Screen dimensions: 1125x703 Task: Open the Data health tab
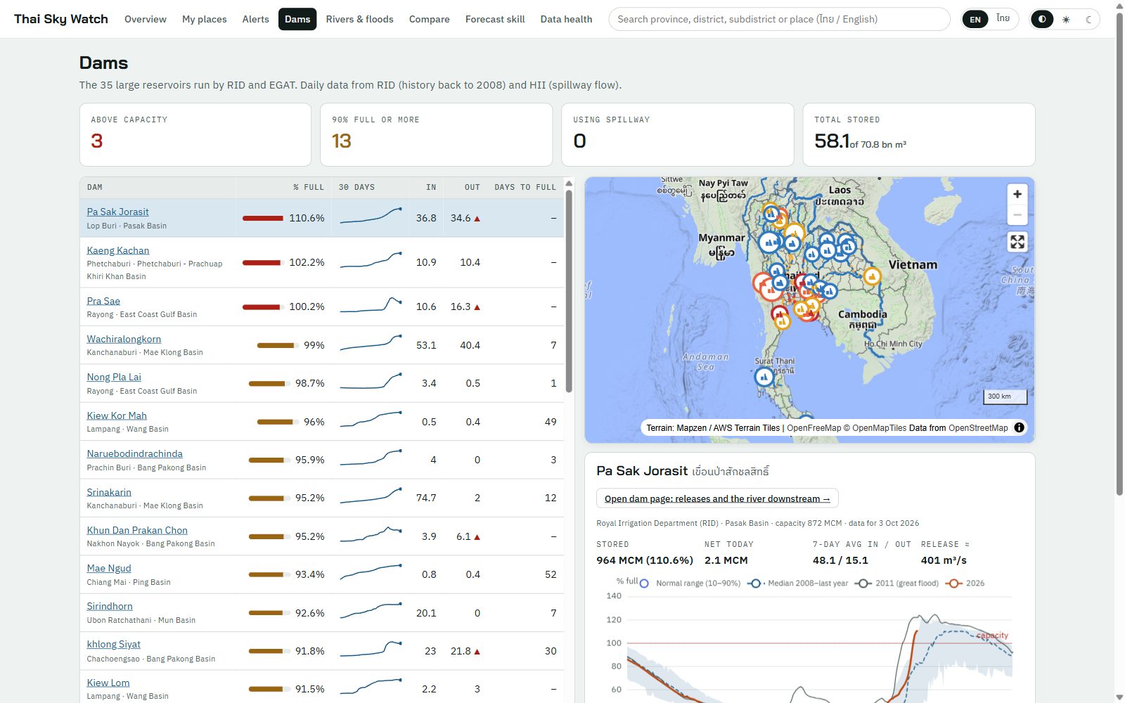point(566,19)
